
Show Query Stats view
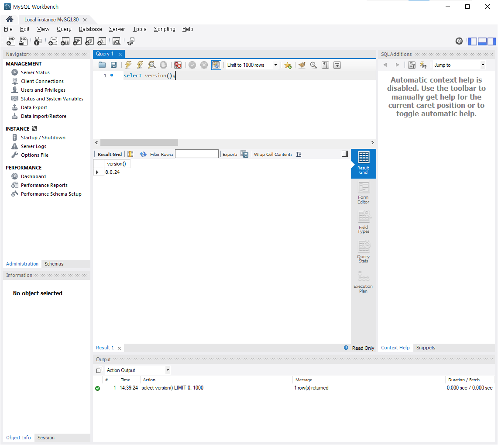pos(363,252)
